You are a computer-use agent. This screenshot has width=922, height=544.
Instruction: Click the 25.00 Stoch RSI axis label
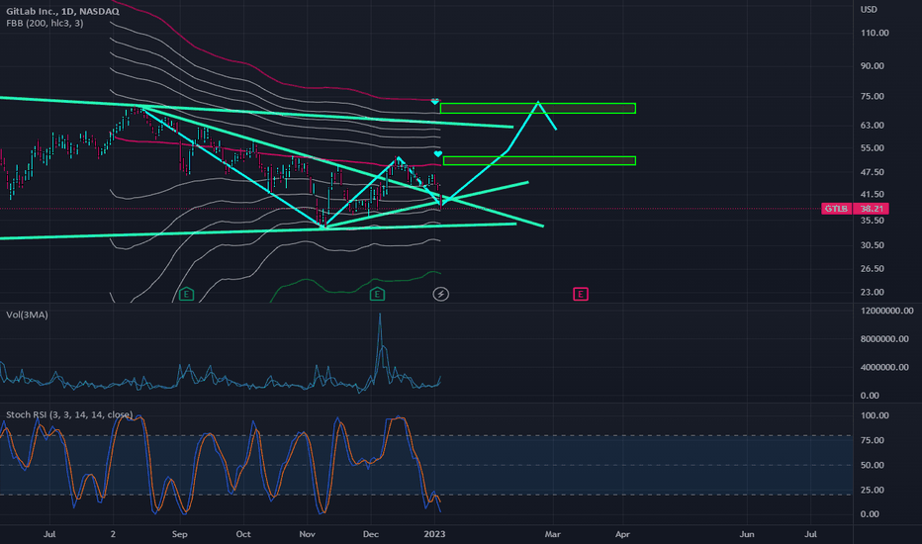872,490
